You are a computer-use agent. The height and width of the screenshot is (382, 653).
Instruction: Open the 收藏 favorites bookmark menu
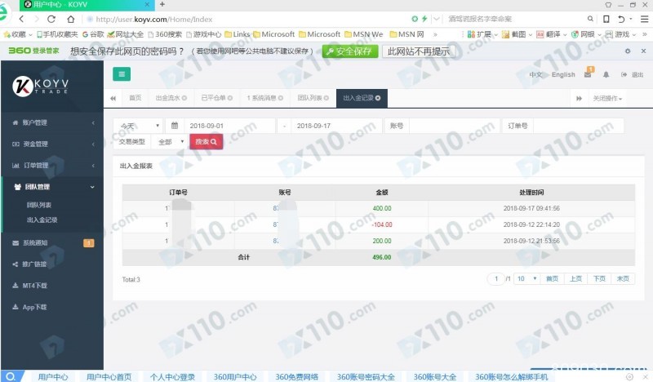click(17, 34)
